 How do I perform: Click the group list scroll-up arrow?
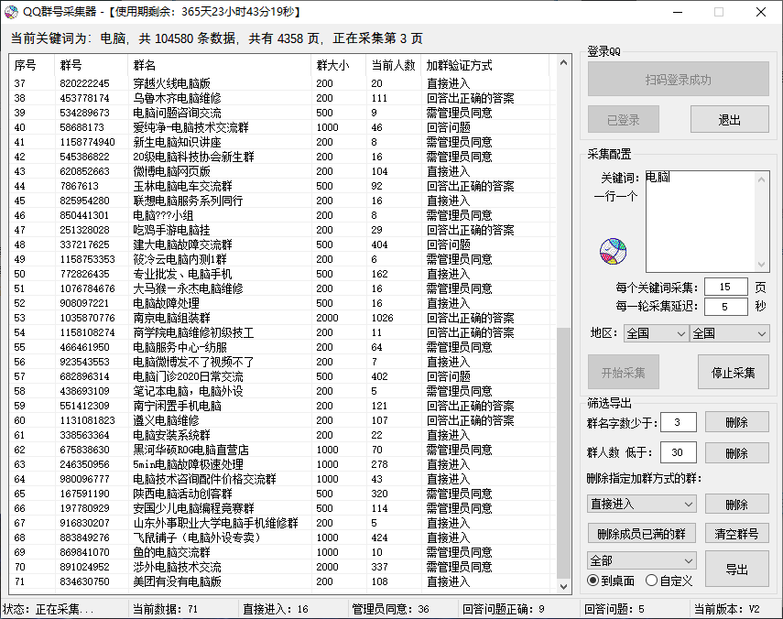564,63
